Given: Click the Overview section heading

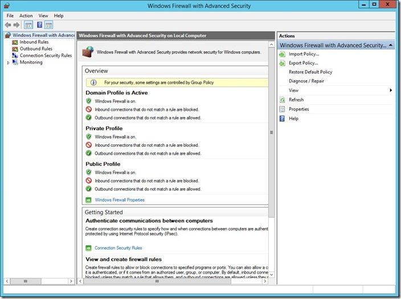Looking at the screenshot, I should (96, 71).
